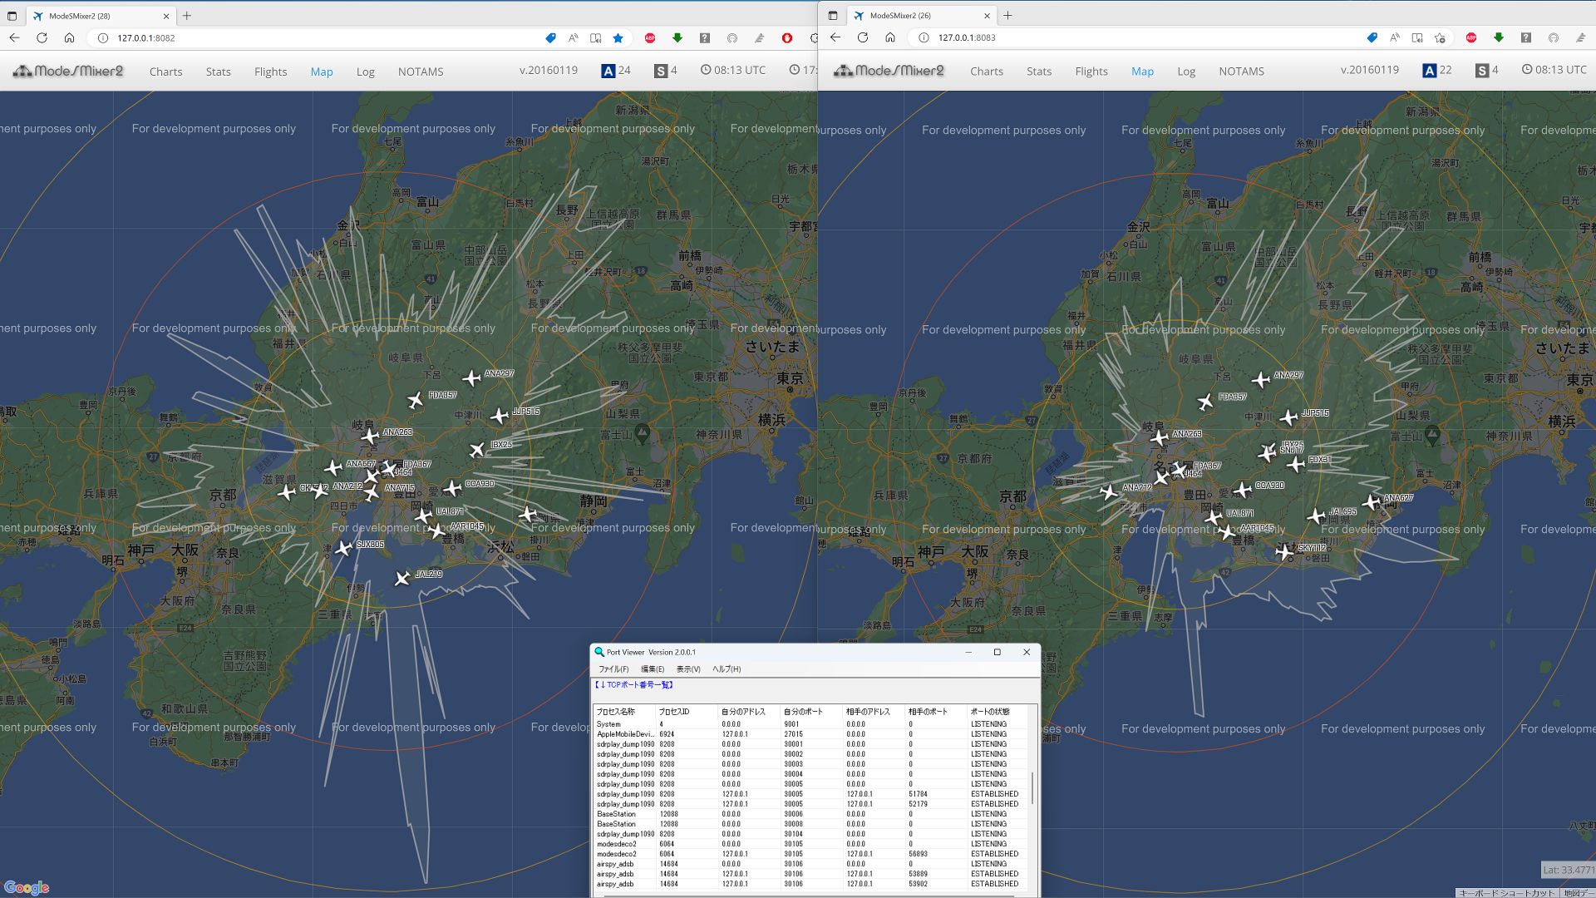Open the 表示(V) menu in Port Viewer
The width and height of the screenshot is (1596, 898).
[687, 669]
